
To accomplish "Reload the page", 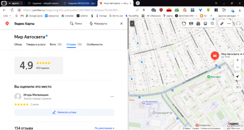I will (x=12, y=10).
